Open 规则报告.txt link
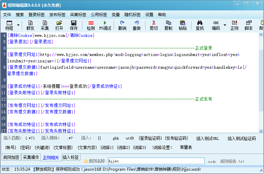 [x=232, y=161]
